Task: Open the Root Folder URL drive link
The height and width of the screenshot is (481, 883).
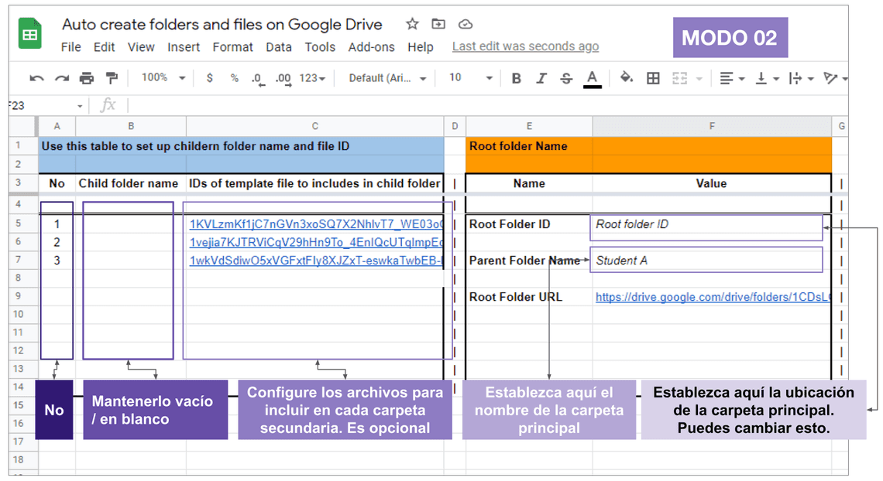Action: 712,297
